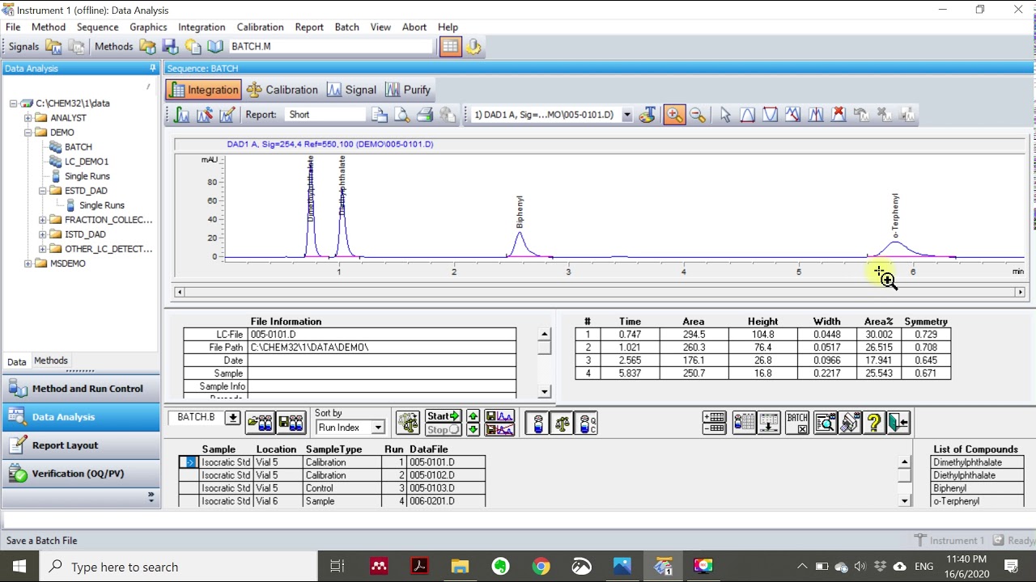Open the Sequence menu
Screen dimensions: 1036x582
pos(97,27)
